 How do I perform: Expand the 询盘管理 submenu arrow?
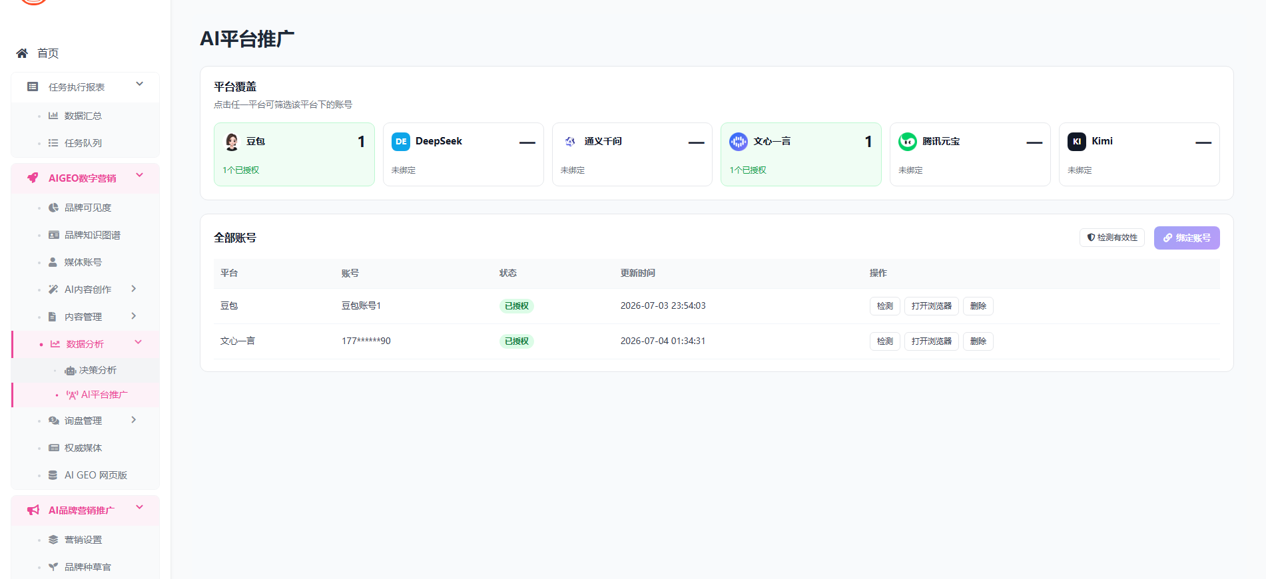[134, 420]
